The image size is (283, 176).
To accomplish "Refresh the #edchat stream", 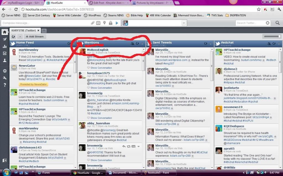I will (274, 43).
